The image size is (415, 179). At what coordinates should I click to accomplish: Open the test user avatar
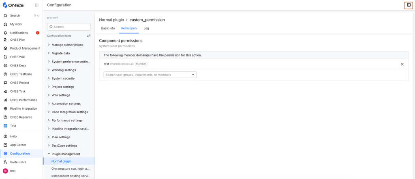(5, 171)
